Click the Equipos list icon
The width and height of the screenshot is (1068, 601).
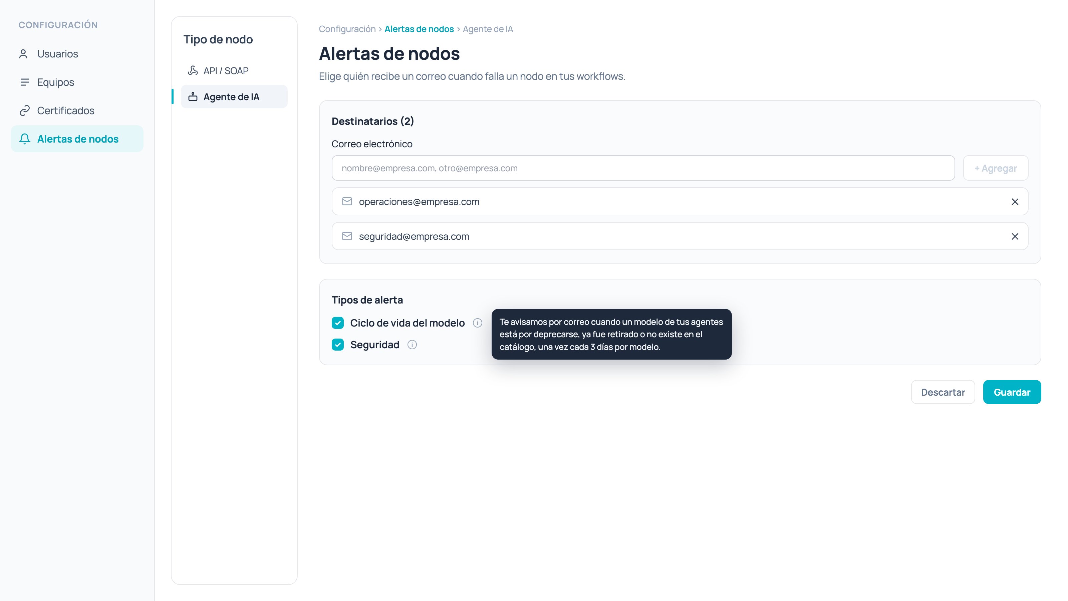click(x=24, y=82)
